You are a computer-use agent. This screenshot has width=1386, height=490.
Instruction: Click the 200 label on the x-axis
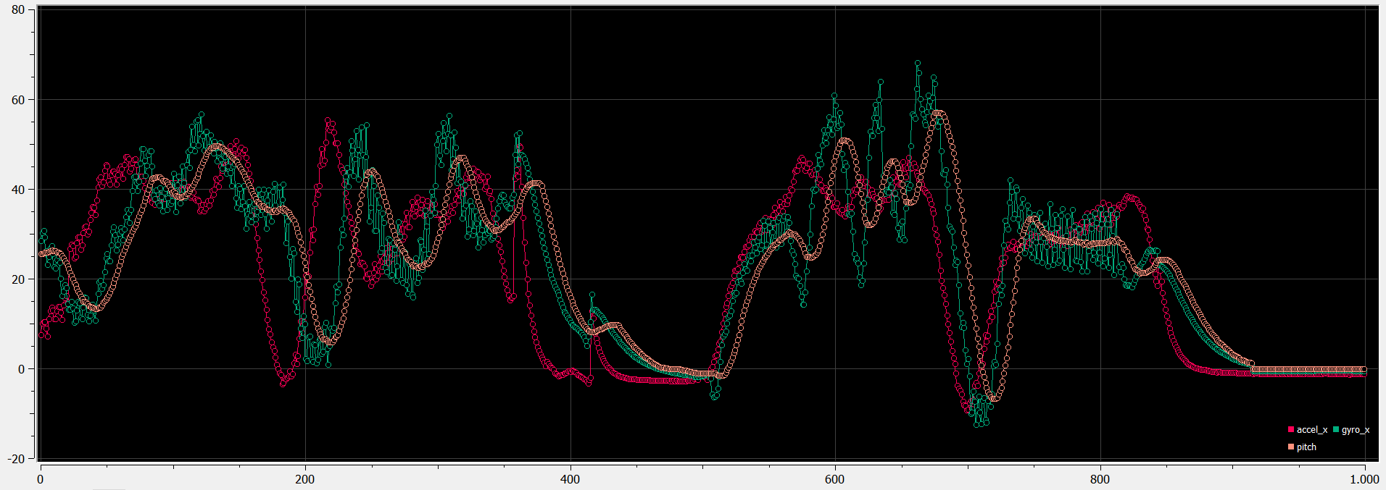coord(305,479)
